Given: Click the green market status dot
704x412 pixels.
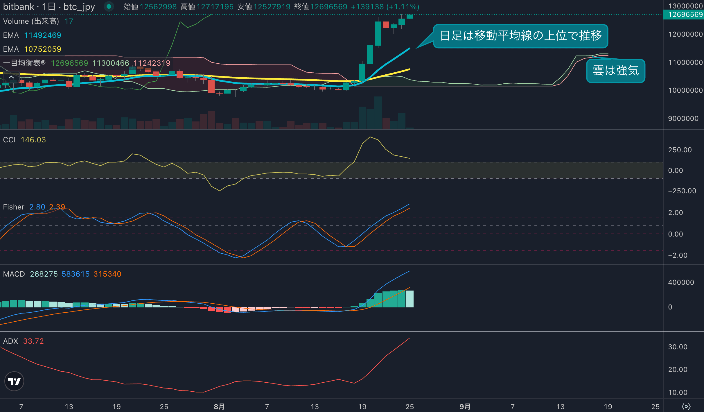Looking at the screenshot, I should (x=109, y=6).
